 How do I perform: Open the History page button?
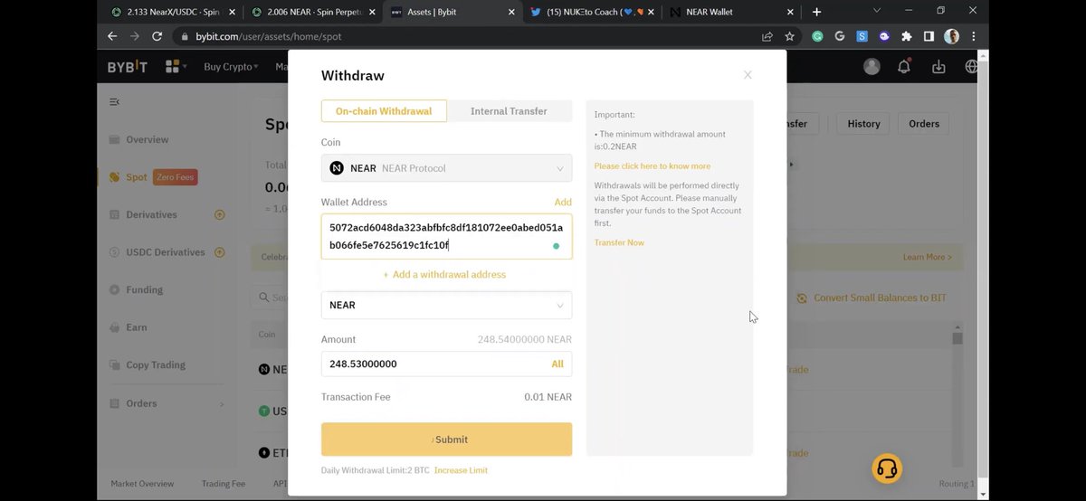click(x=863, y=124)
